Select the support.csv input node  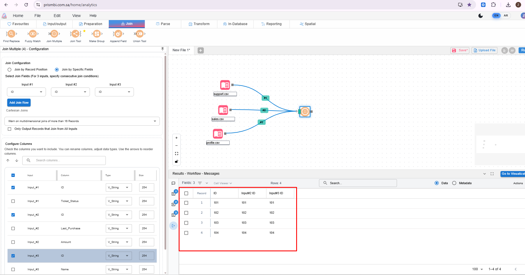(225, 85)
